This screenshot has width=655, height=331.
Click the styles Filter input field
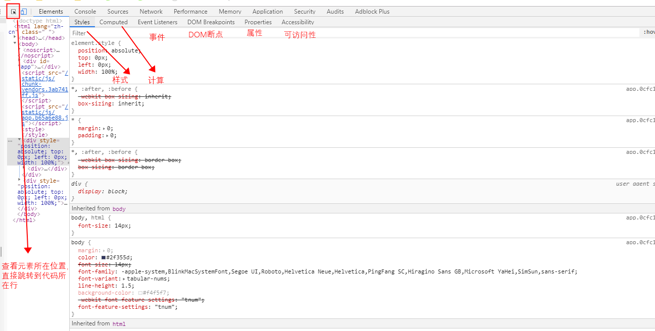click(355, 33)
